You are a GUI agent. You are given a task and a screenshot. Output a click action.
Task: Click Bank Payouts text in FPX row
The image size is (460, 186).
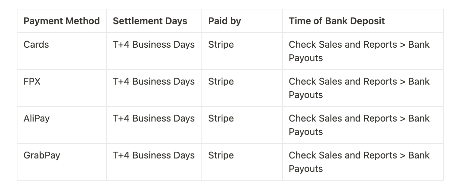[359, 88]
